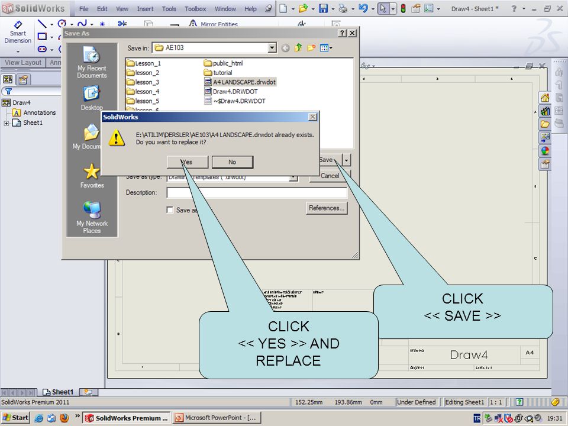Viewport: 568px width, 426px height.
Task: Switch to the View Layout tab
Action: click(x=23, y=62)
